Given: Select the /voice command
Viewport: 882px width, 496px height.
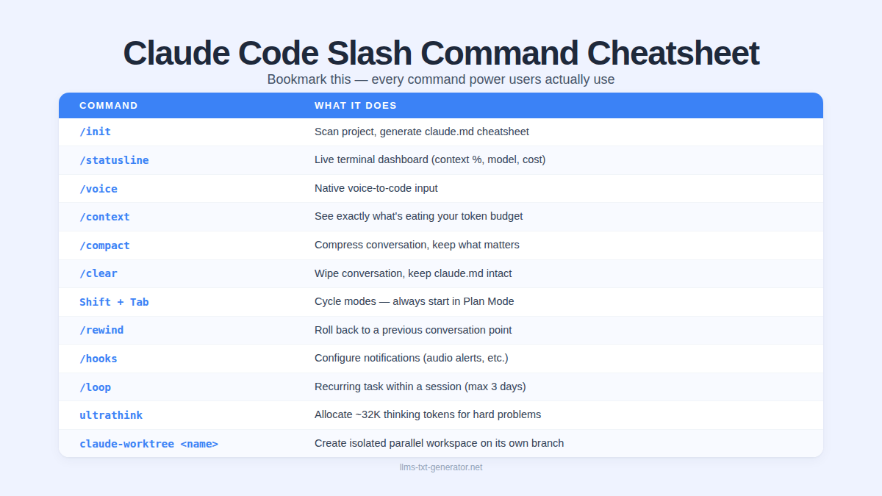Looking at the screenshot, I should (x=98, y=189).
